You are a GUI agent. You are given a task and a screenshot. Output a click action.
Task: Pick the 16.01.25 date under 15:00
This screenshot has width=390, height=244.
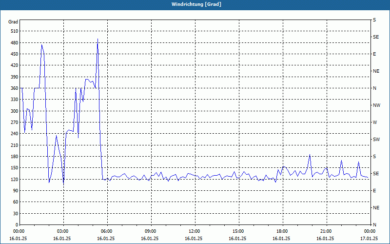pos(237,239)
